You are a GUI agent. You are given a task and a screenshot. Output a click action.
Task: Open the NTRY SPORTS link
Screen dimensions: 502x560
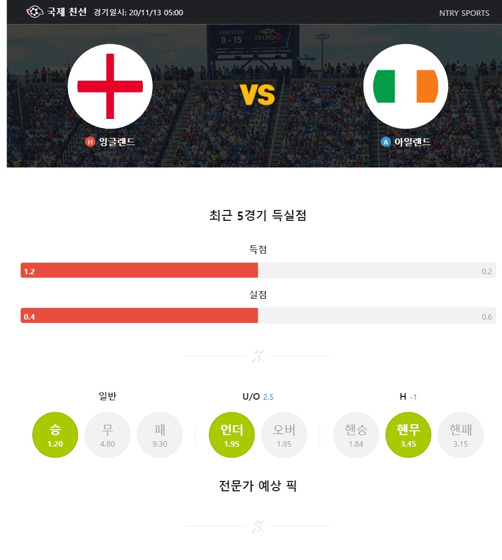(464, 13)
